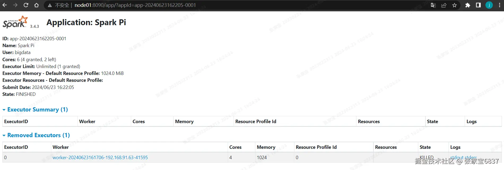The width and height of the screenshot is (504, 170).
Task: Click the app ID app-20240623162205-0001 text
Action: (38, 39)
